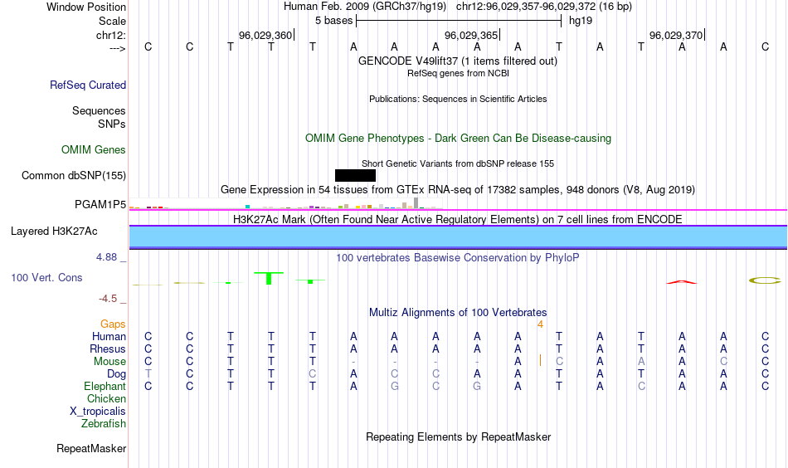
Task: Click the 5 bases scale bar
Action: pyautogui.click(x=459, y=21)
